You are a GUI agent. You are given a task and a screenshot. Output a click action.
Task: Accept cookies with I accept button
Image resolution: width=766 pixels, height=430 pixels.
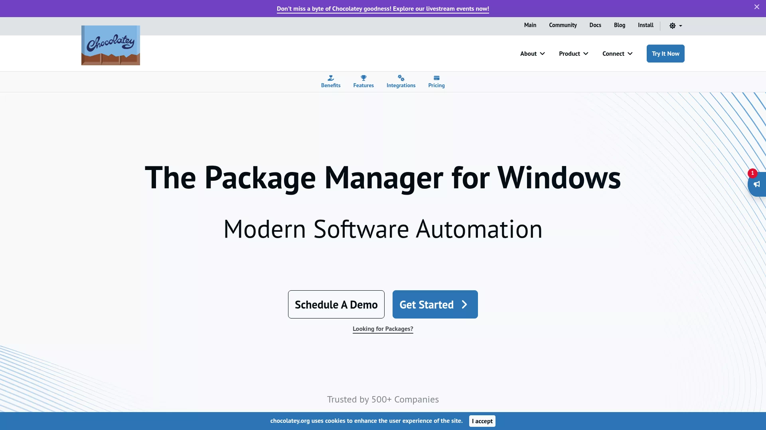482,421
